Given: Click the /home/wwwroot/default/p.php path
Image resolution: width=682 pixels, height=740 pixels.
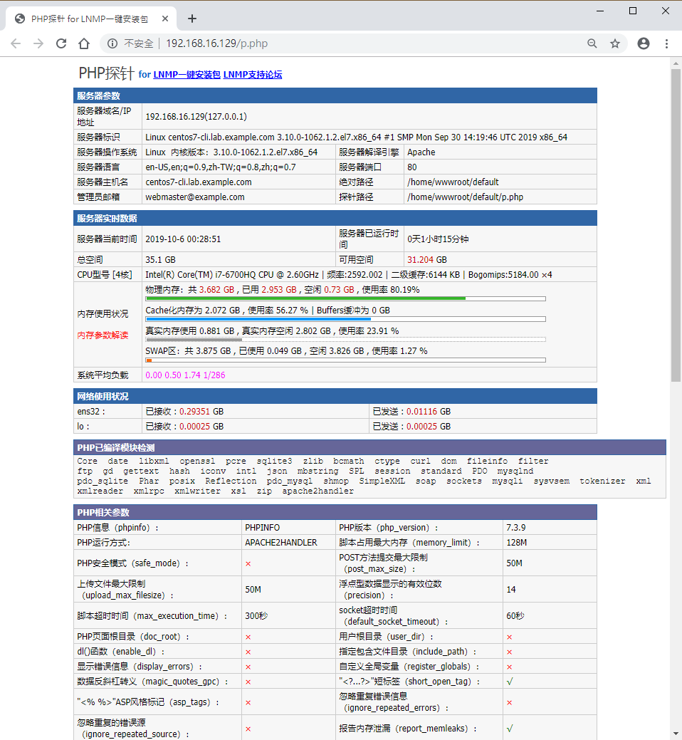Looking at the screenshot, I should click(465, 197).
